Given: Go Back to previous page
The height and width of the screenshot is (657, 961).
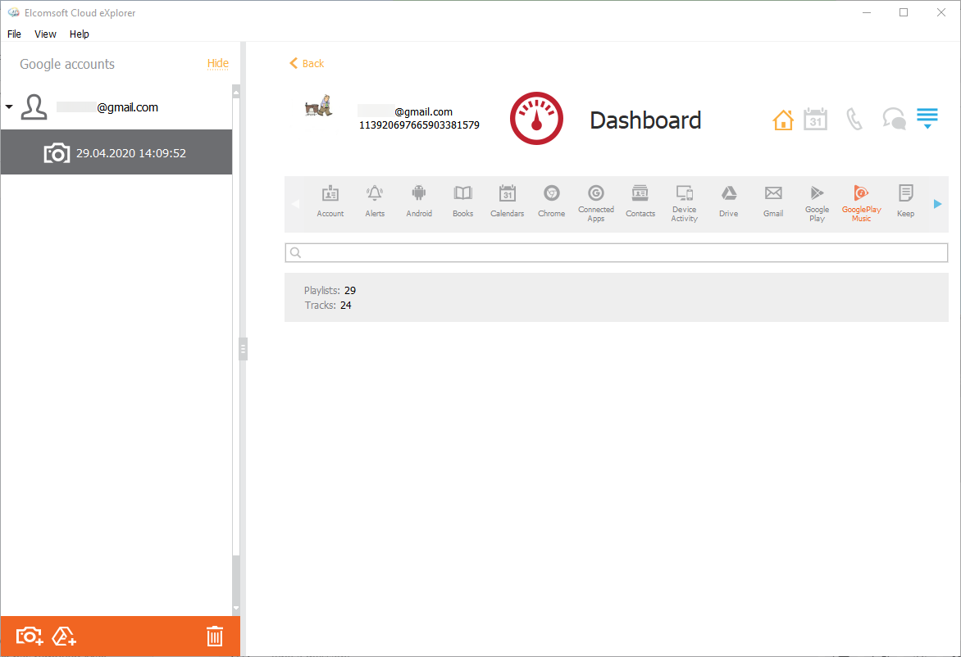Looking at the screenshot, I should tap(307, 63).
